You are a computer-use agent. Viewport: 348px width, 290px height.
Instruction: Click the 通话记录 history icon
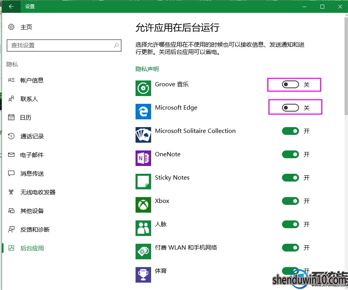[11, 136]
